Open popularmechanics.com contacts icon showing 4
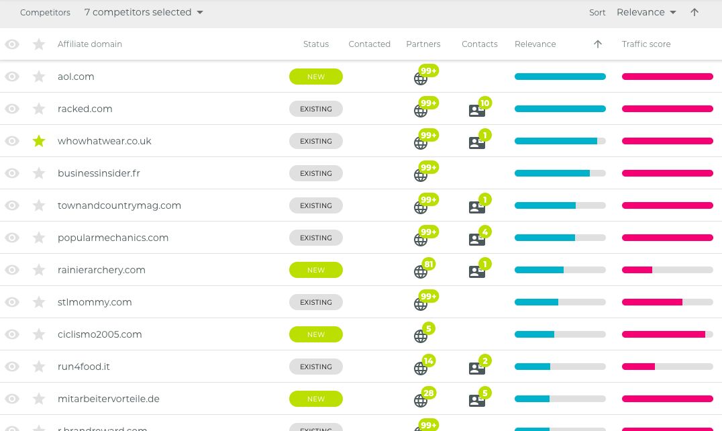Viewport: 722px width, 431px height. tap(476, 240)
